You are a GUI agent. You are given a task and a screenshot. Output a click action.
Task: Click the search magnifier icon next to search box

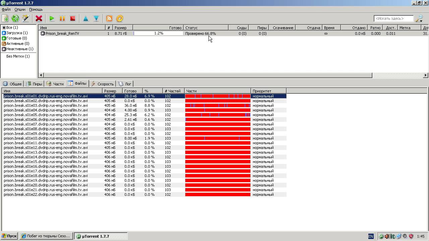[x=419, y=18]
